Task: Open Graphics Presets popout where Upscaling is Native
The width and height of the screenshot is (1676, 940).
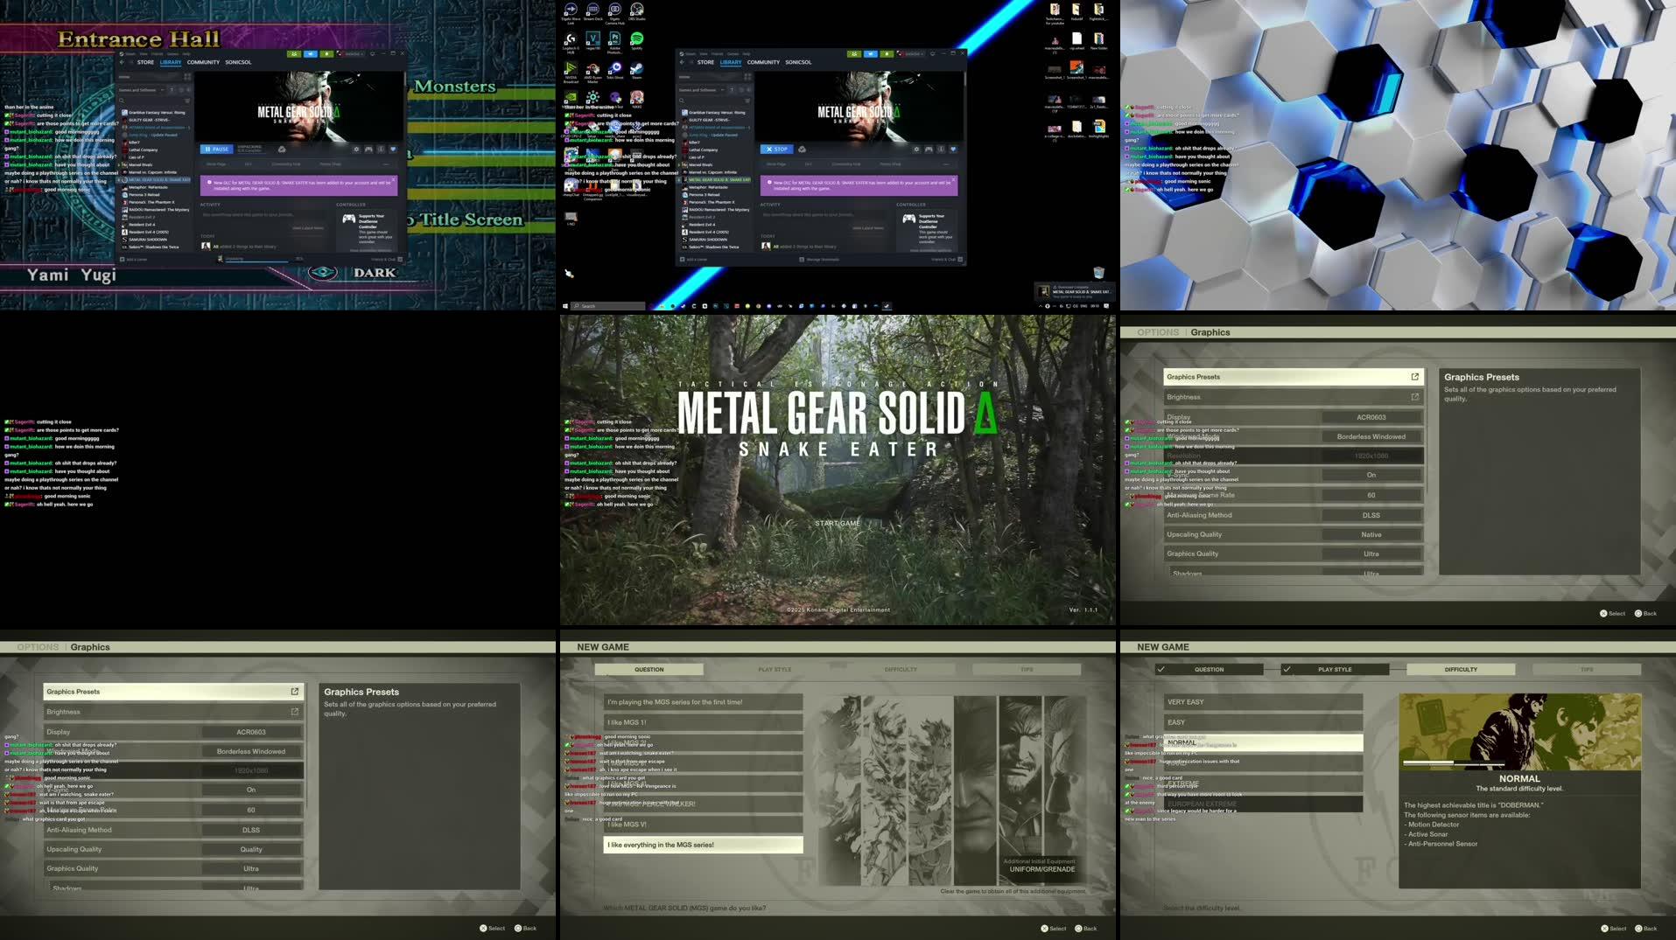Action: point(1415,377)
